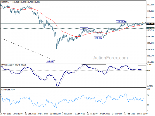This screenshot has height=116, width=155.
Task: Click the 29 Jan 20:00 time label
Action: point(105,114)
